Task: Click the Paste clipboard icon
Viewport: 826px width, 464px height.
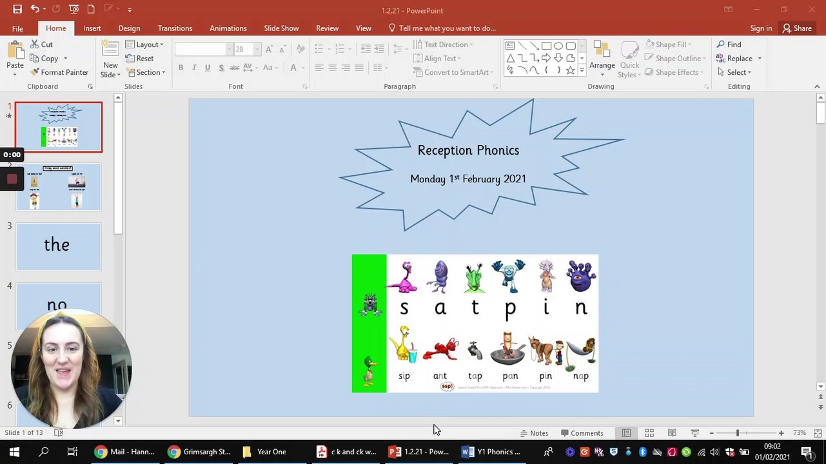Action: click(15, 50)
